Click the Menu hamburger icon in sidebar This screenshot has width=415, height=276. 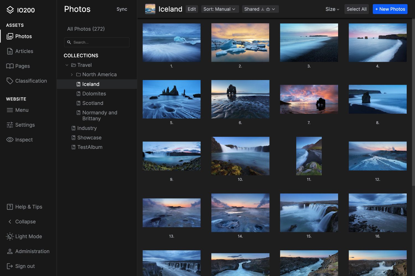(10, 110)
